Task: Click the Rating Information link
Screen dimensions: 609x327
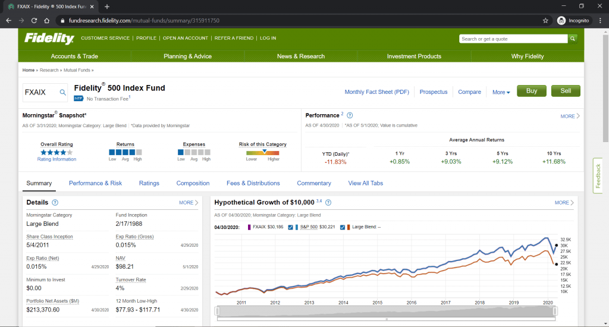Action: 56,159
